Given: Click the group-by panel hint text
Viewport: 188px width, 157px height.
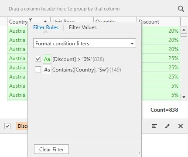Looking at the screenshot, I should coord(64,9).
